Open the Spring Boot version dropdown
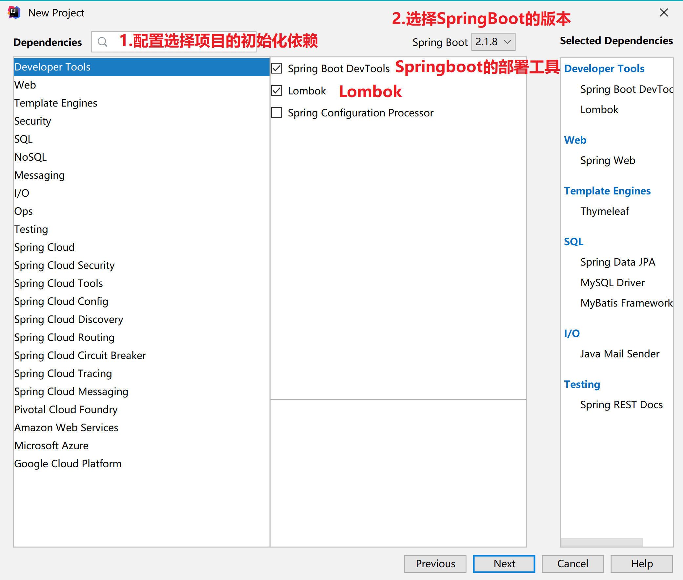This screenshot has width=683, height=580. click(493, 42)
